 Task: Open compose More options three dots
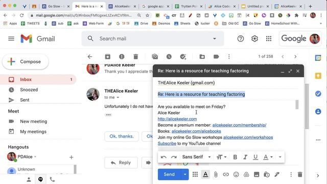[x=291, y=174]
